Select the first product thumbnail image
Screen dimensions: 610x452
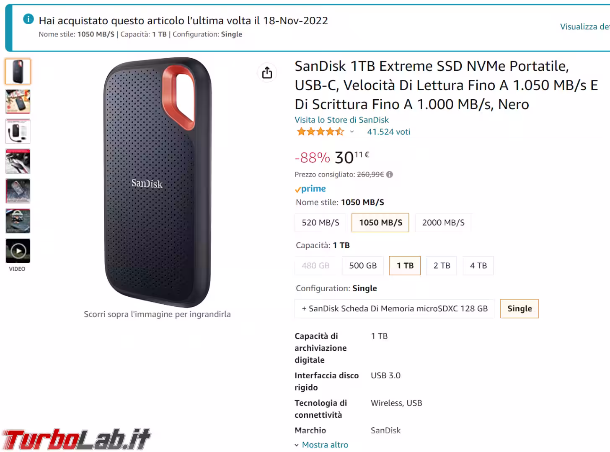coord(18,72)
